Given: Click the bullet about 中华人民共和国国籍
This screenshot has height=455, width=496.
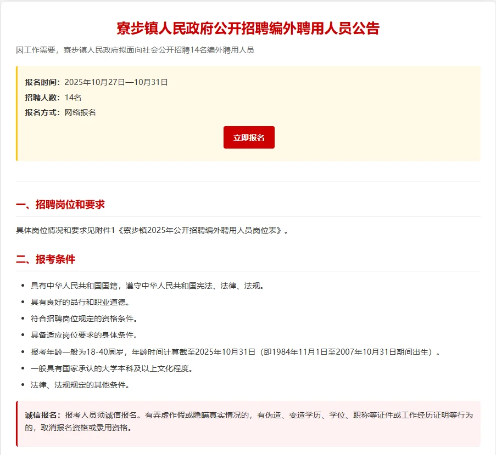Looking at the screenshot, I should (147, 286).
